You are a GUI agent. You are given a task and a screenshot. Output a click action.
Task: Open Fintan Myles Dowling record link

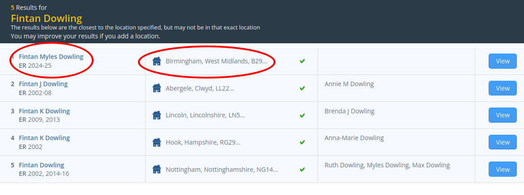click(x=51, y=57)
